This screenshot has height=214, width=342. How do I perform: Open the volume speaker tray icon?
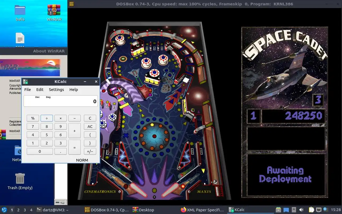(301, 210)
